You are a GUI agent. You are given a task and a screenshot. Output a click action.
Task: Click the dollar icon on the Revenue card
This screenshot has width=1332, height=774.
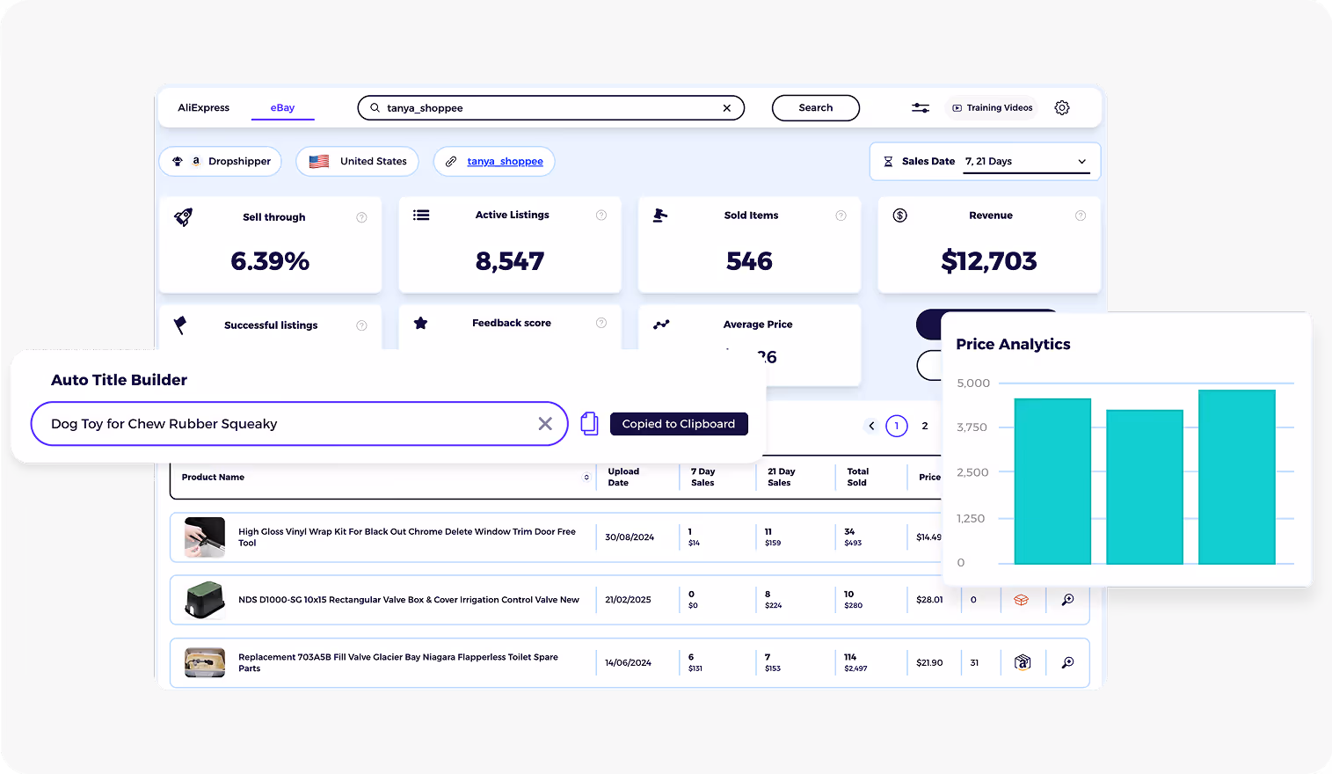(x=900, y=215)
